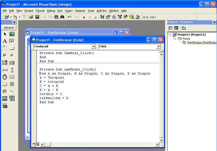Click the Paste clipboard icon
This screenshot has height=151, width=217.
[x=56, y=17]
